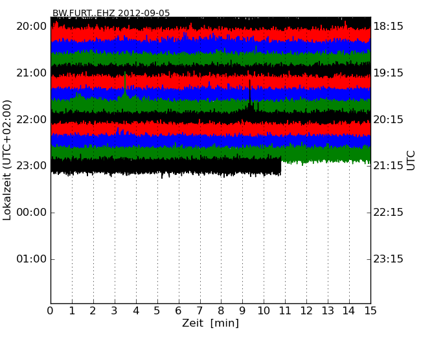Click the 8 minute tick label

pyautogui.click(x=221, y=310)
